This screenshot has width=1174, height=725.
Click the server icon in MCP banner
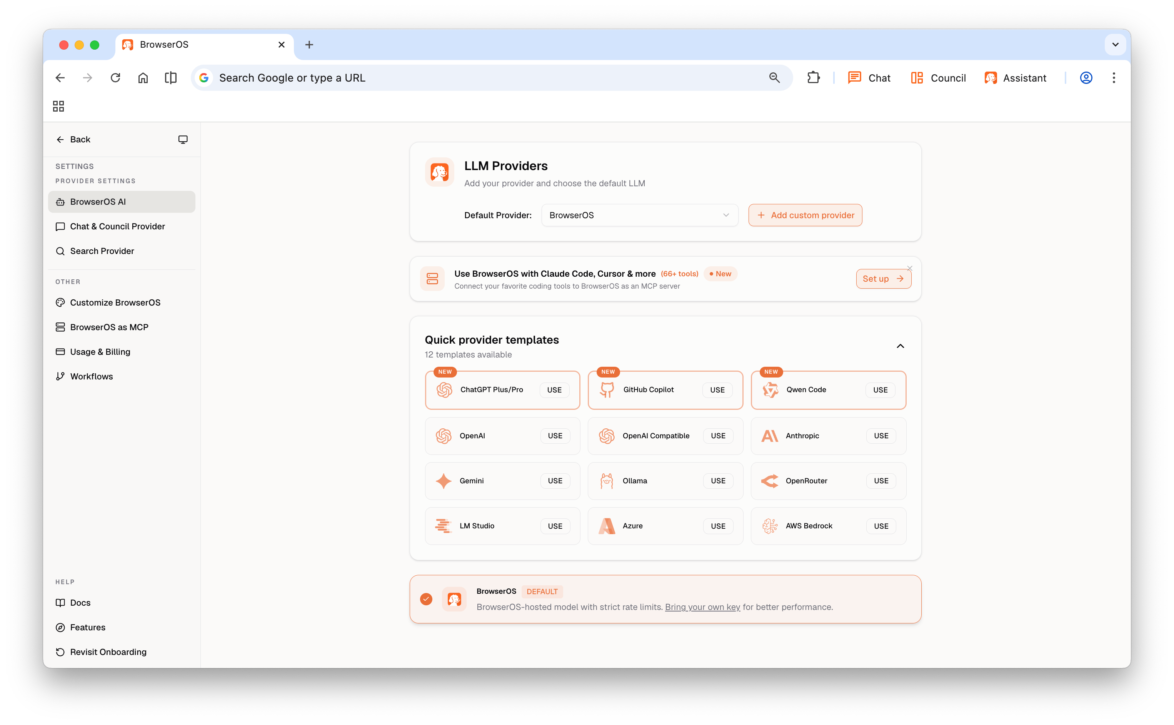(432, 279)
